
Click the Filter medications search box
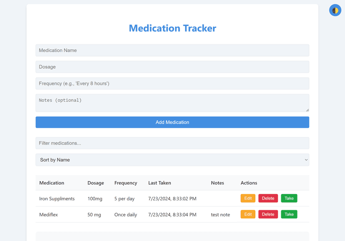click(172, 143)
